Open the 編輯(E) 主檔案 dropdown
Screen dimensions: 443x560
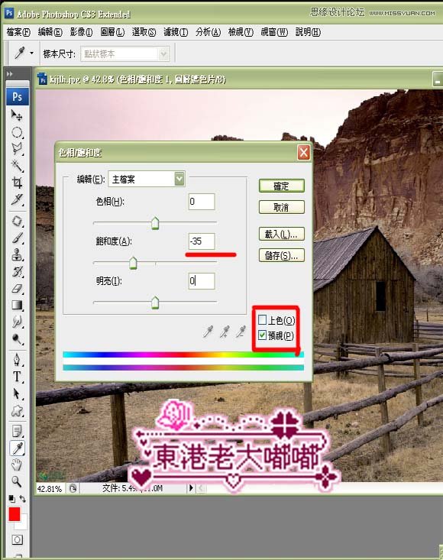[x=147, y=179]
